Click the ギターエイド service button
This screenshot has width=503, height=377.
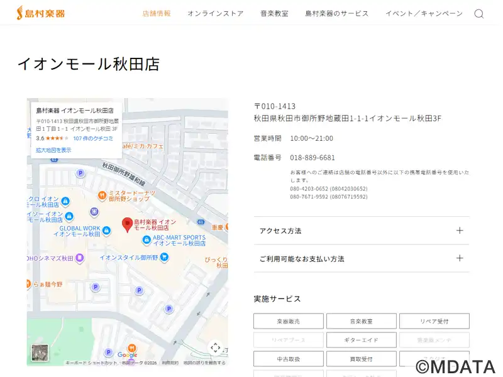pos(361,340)
